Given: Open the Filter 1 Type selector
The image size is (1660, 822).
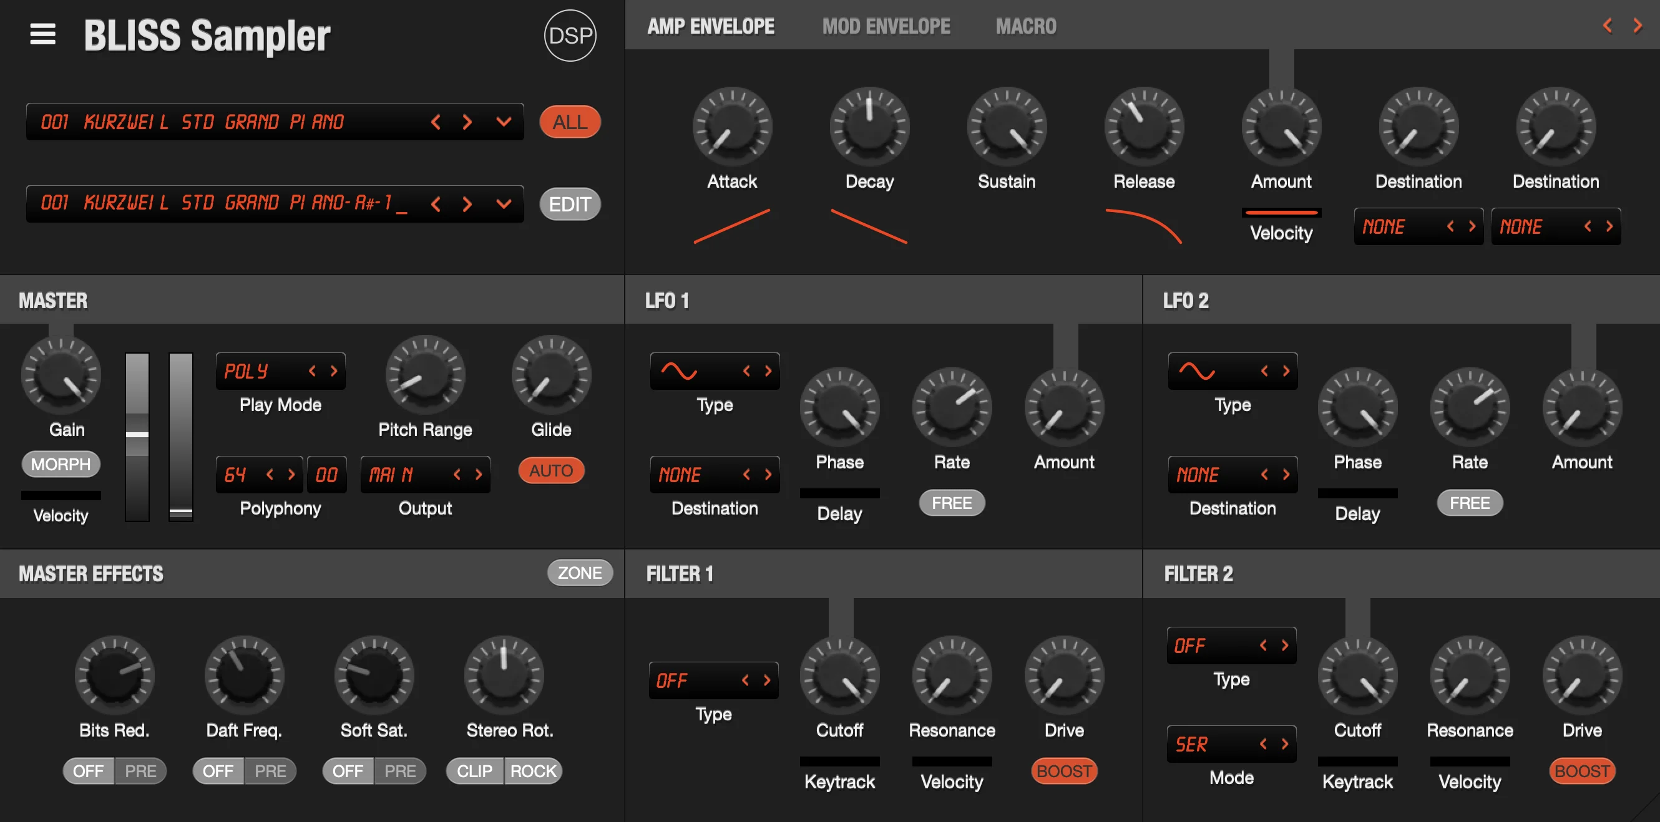Looking at the screenshot, I should coord(713,681).
